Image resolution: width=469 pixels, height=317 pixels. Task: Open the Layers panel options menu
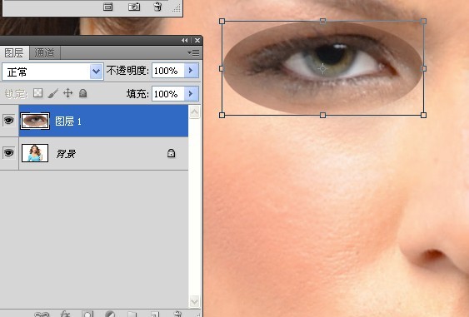pyautogui.click(x=193, y=53)
